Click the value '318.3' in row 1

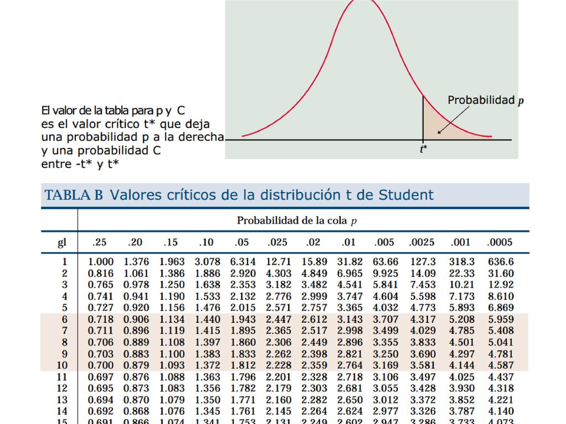tap(462, 262)
